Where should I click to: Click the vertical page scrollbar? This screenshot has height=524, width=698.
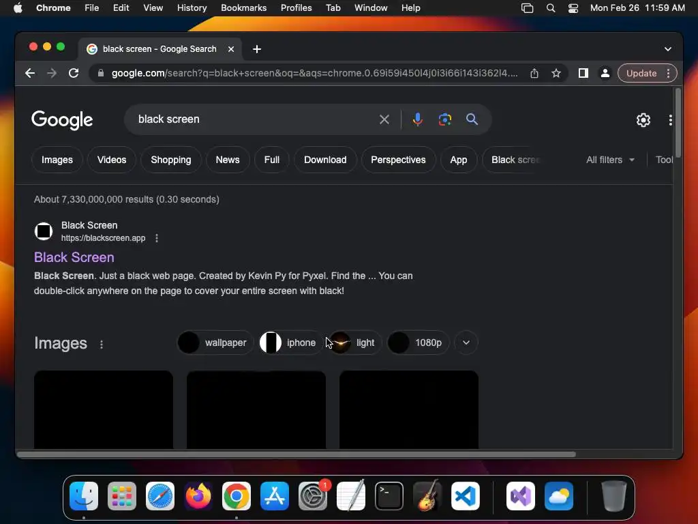[678, 123]
